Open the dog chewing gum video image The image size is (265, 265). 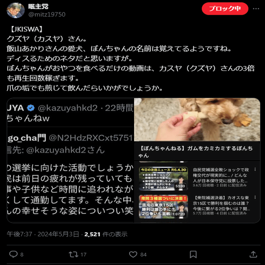click(x=197, y=119)
